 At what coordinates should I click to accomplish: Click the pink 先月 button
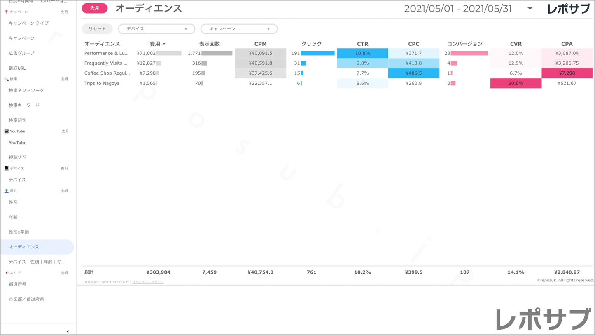coord(95,8)
